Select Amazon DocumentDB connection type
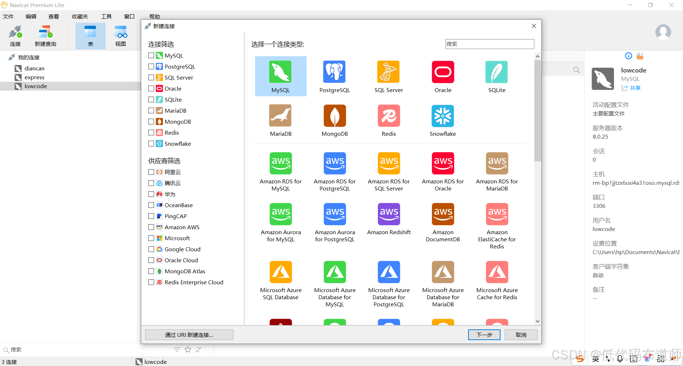 coord(443,222)
